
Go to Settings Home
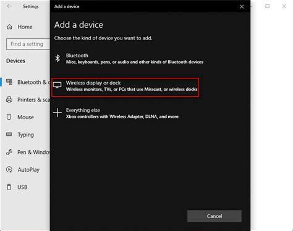coord(20,27)
